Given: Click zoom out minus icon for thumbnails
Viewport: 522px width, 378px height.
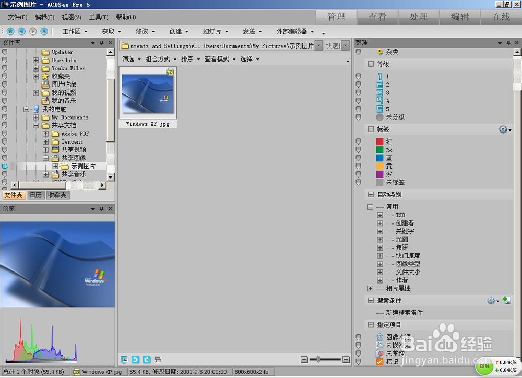Looking at the screenshot, I should [304, 359].
